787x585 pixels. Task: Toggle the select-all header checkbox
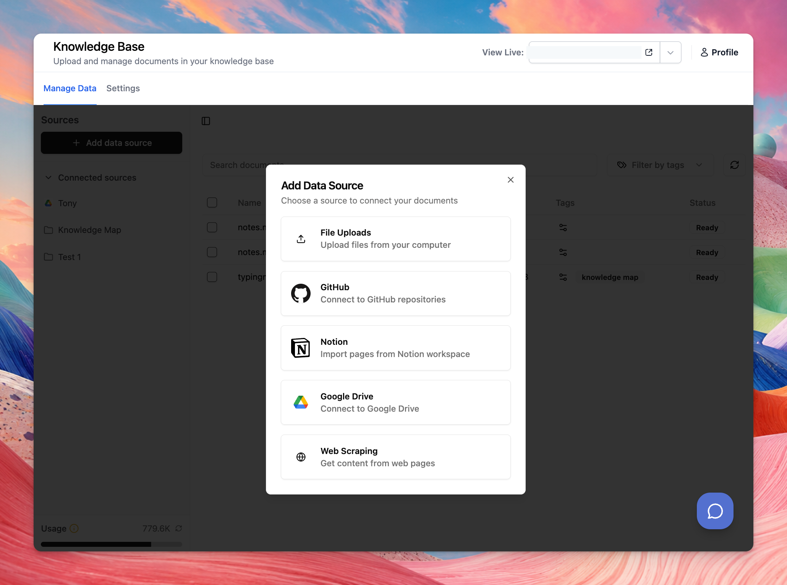212,202
